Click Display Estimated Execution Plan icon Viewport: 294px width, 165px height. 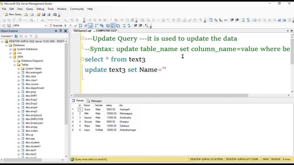point(80,26)
